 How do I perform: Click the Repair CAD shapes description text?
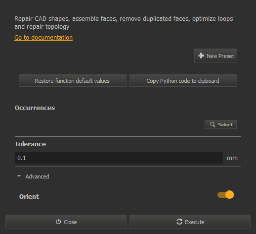pyautogui.click(x=124, y=23)
